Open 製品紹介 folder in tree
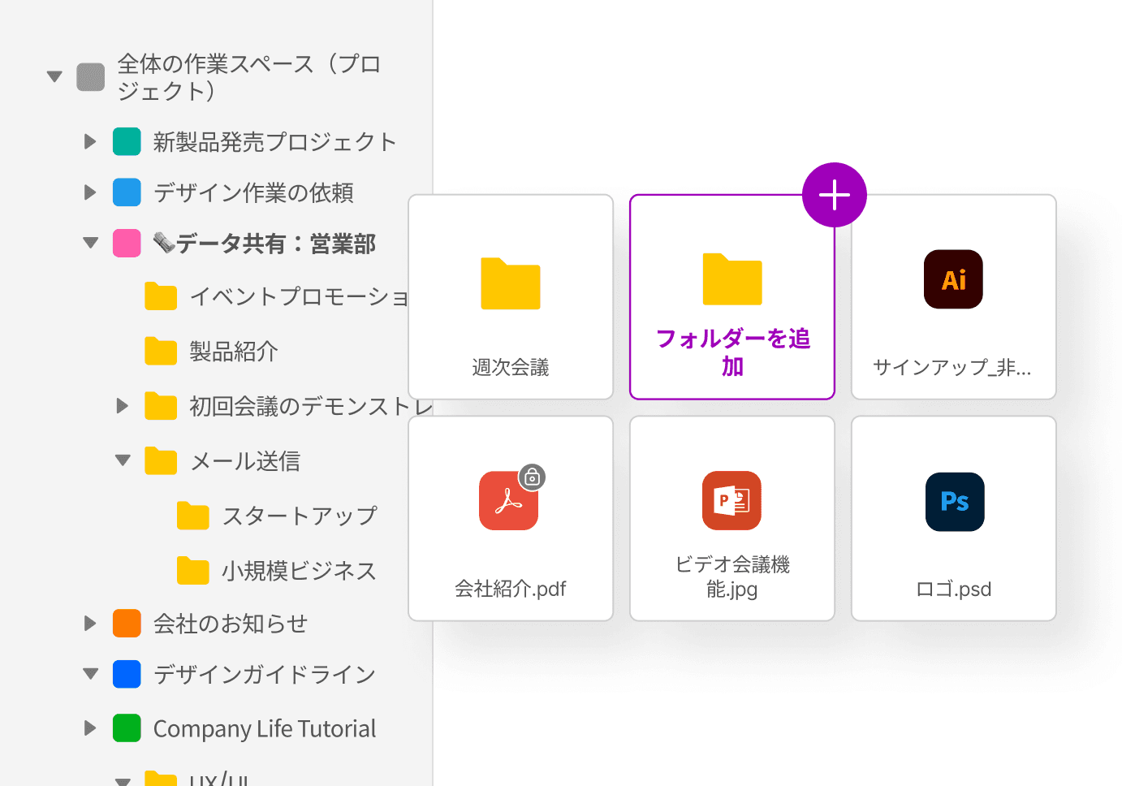 pyautogui.click(x=234, y=351)
